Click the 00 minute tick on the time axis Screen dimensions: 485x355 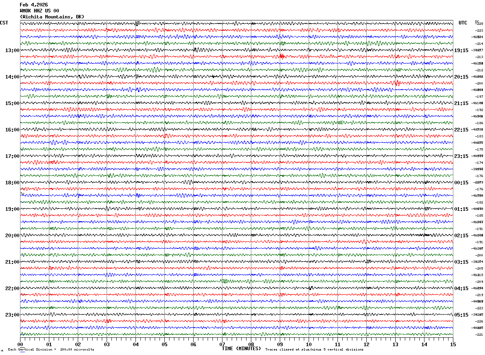pyautogui.click(x=20, y=344)
